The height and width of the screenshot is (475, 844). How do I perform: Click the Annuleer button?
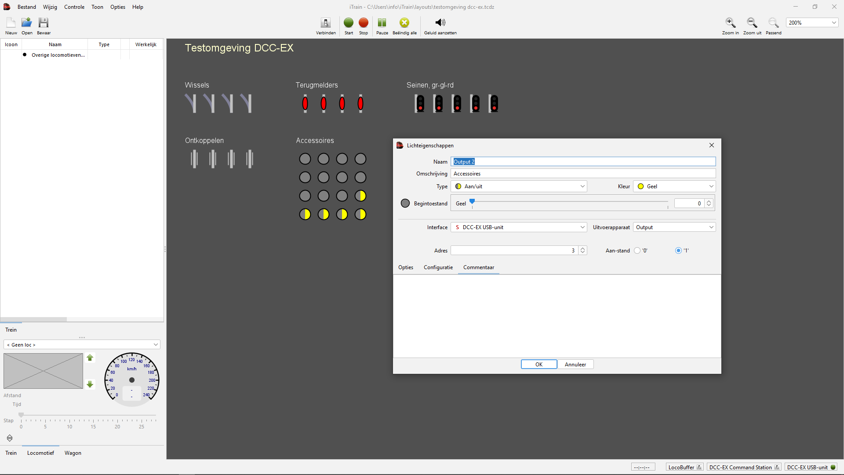[x=575, y=365]
